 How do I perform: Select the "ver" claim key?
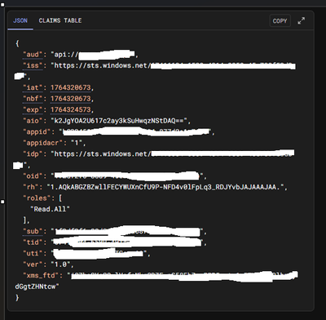coord(33,264)
